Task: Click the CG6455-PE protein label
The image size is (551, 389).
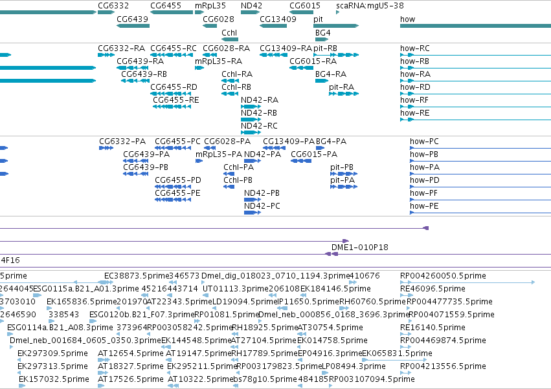Action: (177, 193)
